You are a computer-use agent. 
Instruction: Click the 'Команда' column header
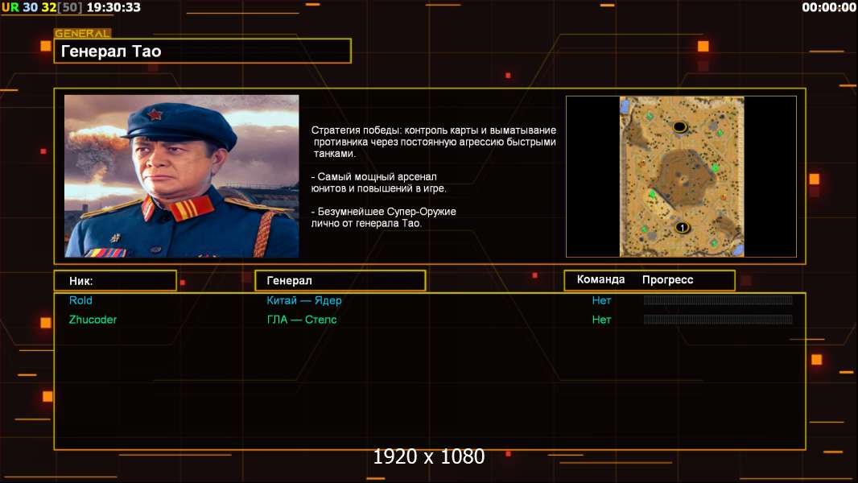click(600, 279)
